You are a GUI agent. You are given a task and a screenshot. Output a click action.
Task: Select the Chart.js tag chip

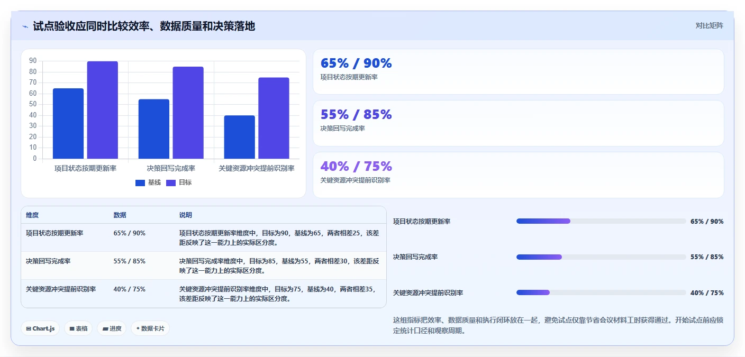point(41,328)
